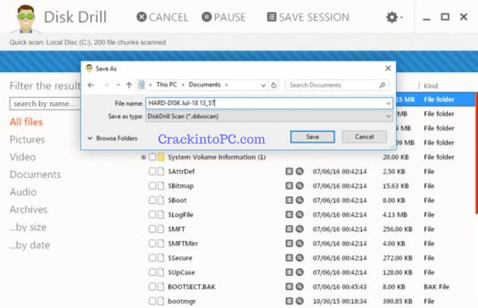478x308 pixels.
Task: Check the bootmgr file checkbox
Action: 152,301
